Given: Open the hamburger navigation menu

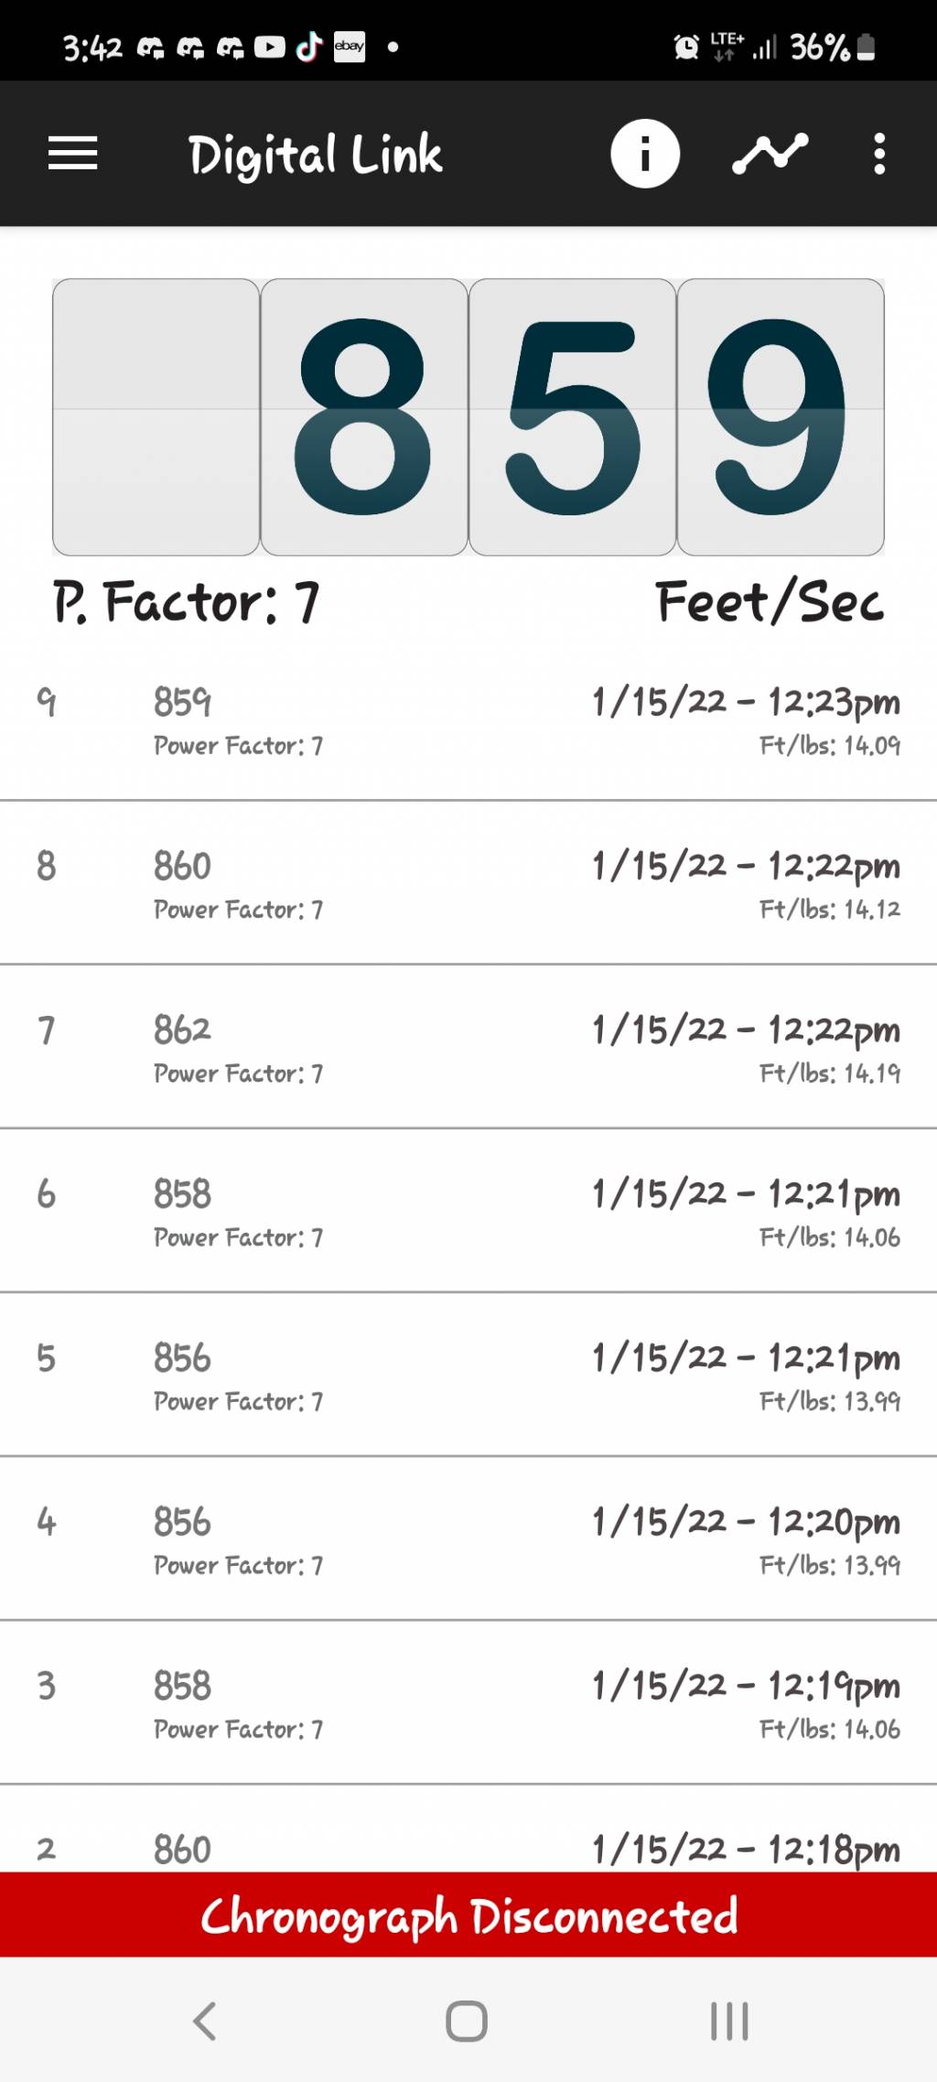Looking at the screenshot, I should (73, 154).
